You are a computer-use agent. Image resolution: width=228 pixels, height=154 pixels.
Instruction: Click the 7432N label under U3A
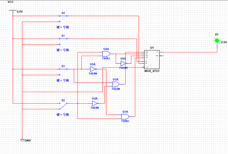(x=116, y=89)
